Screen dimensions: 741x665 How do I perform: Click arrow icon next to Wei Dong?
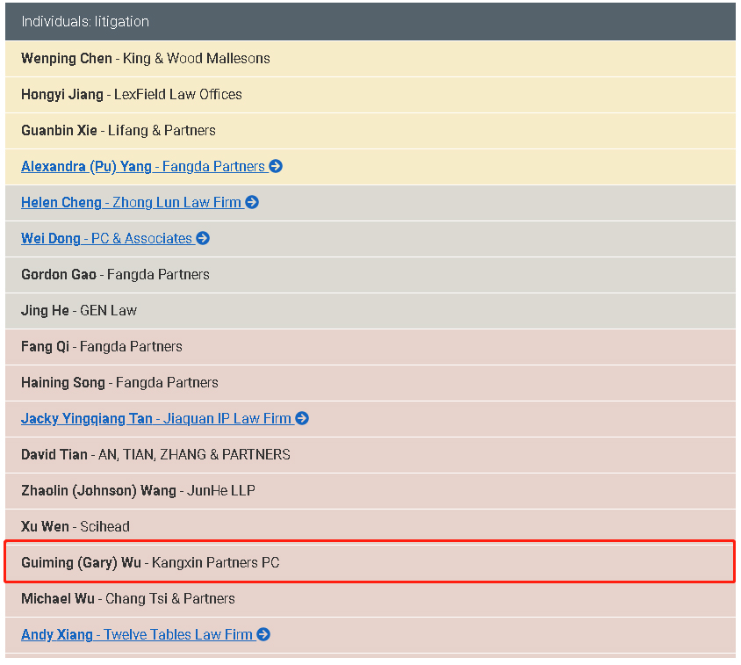(x=203, y=238)
